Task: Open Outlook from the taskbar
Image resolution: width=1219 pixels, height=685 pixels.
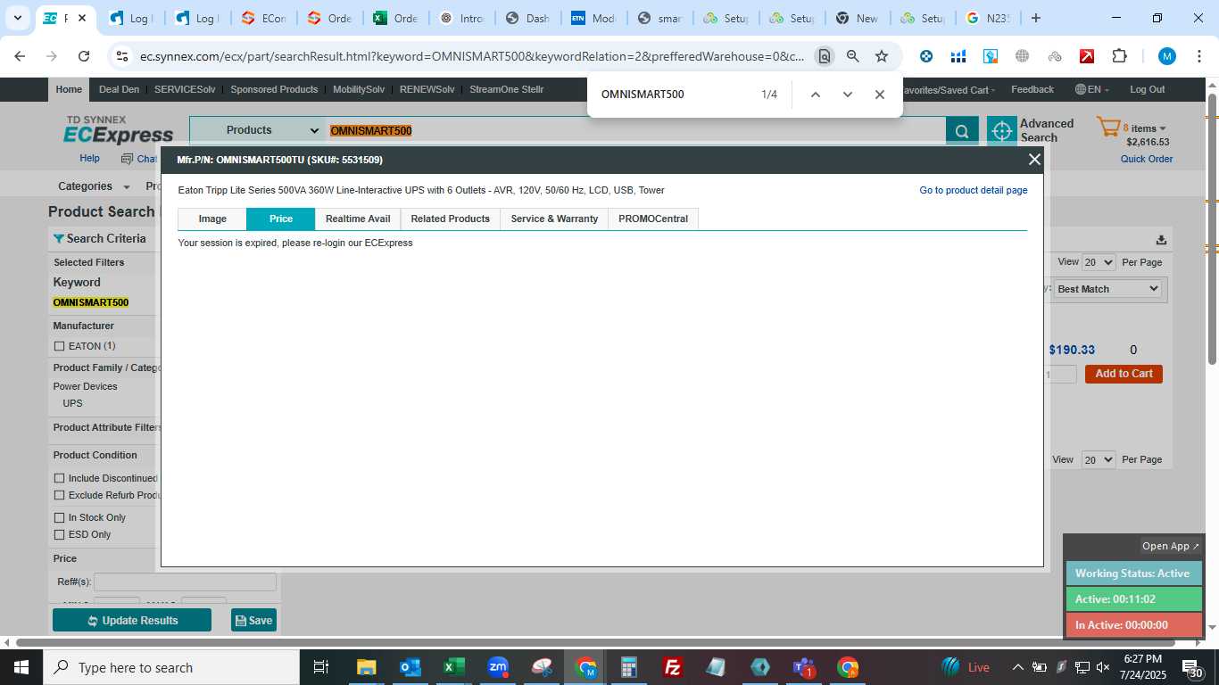Action: click(x=410, y=667)
